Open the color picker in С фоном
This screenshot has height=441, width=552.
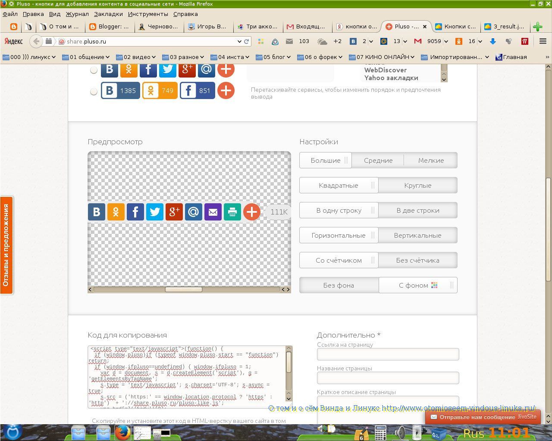[434, 285]
